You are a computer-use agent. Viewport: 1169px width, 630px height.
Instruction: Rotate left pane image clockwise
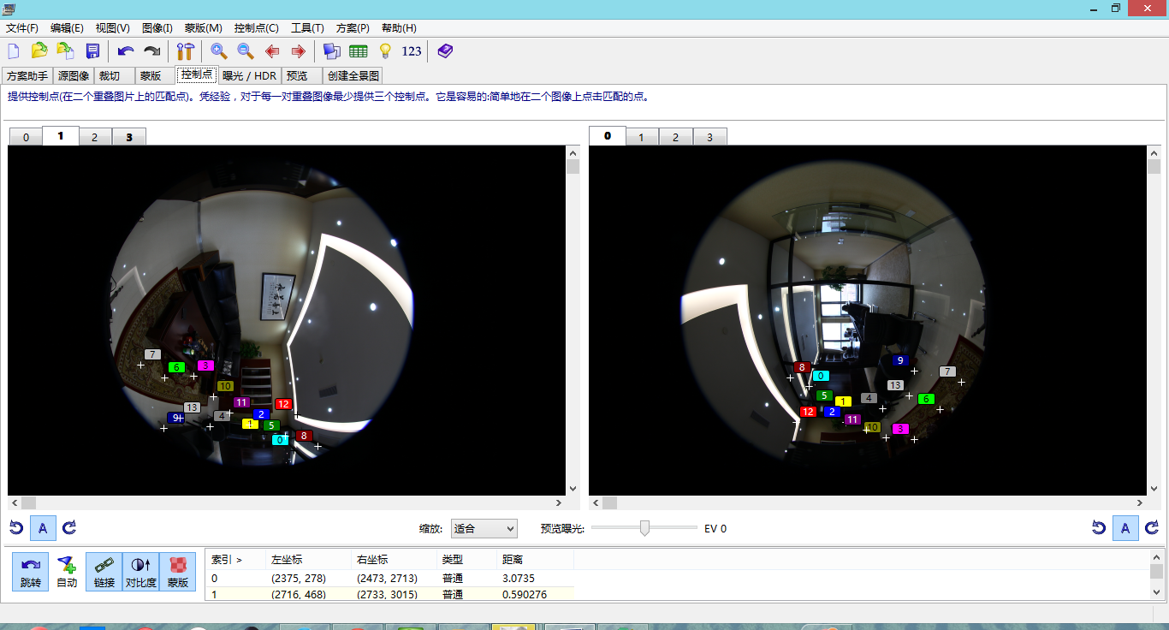tap(69, 528)
